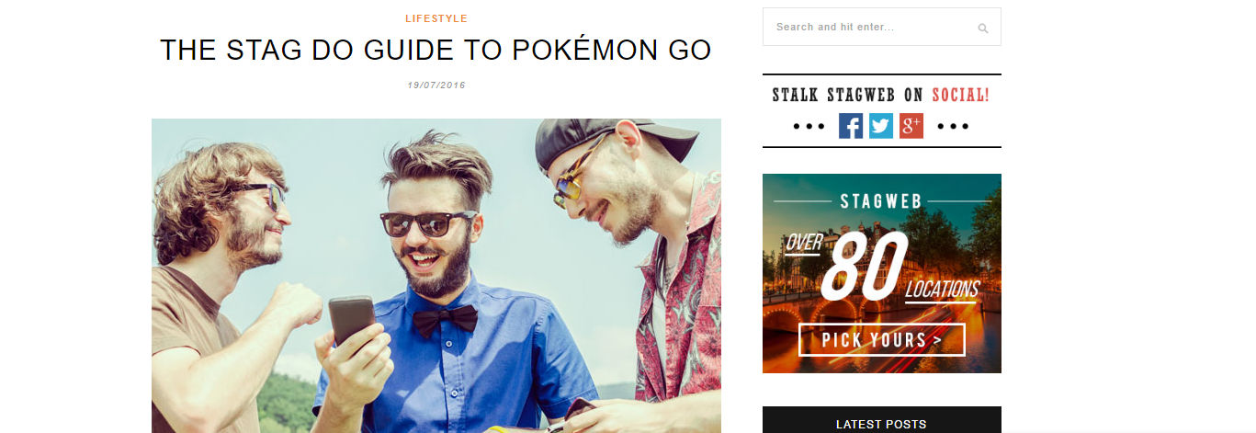Click the sunglasses of the bearded man

[x=428, y=222]
